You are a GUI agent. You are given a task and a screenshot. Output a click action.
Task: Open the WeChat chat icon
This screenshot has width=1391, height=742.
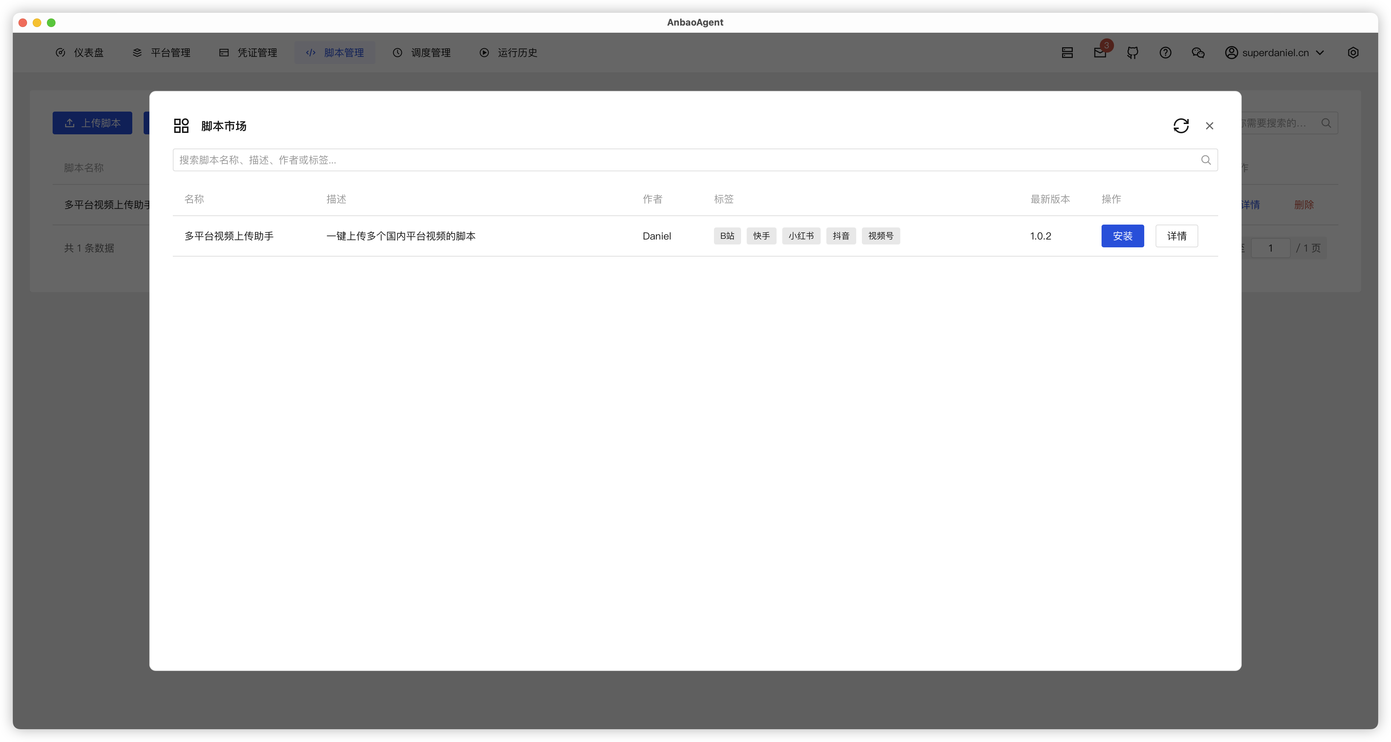[x=1198, y=52]
